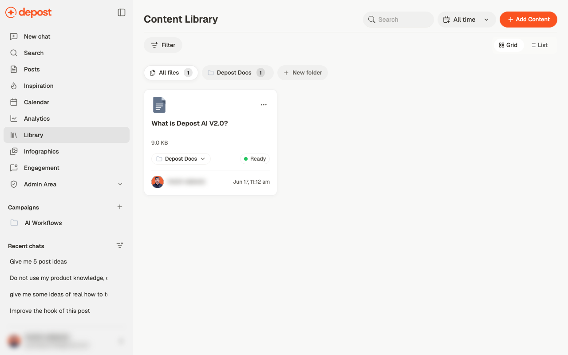Viewport: 568px width, 355px height.
Task: Open the Posts document icon
Action: pyautogui.click(x=14, y=69)
